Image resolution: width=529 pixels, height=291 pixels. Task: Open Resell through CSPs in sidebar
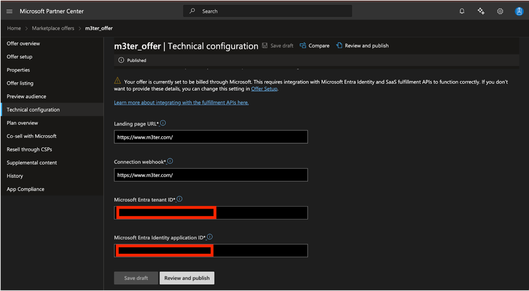pos(52,149)
